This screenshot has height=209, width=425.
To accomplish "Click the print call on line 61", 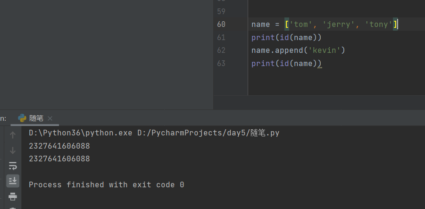I will pos(261,37).
